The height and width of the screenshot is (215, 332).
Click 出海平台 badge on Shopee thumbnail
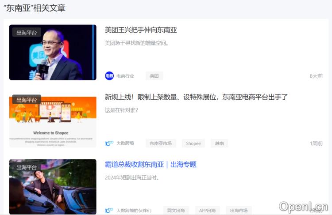tap(27, 100)
